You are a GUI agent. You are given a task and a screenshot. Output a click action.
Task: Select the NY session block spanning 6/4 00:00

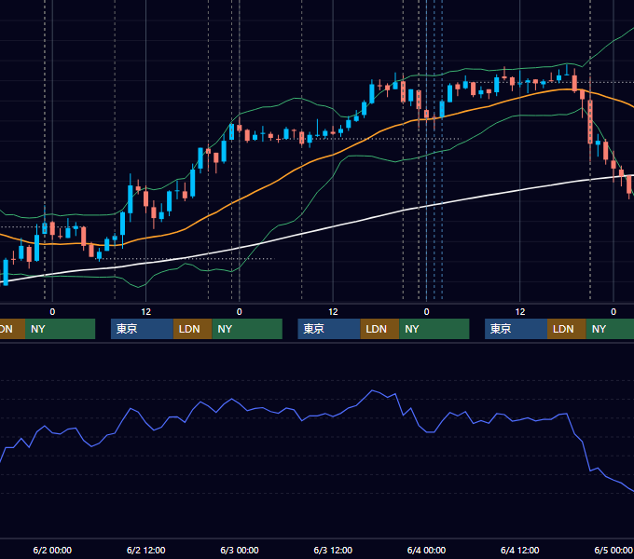(434, 329)
